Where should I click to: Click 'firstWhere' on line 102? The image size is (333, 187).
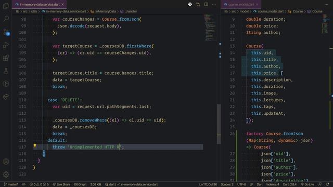coord(139,46)
